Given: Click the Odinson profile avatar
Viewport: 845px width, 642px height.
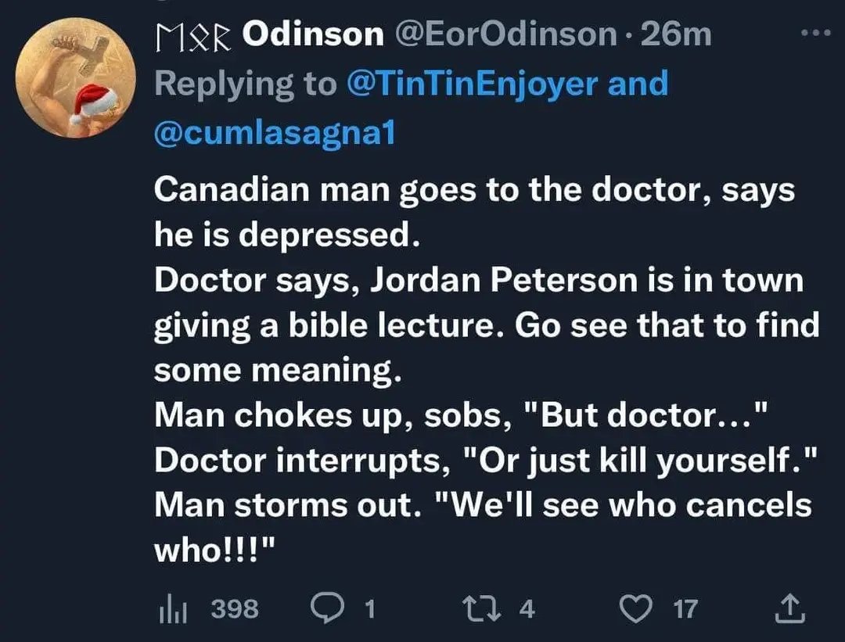Looking at the screenshot, I should coord(74,78).
